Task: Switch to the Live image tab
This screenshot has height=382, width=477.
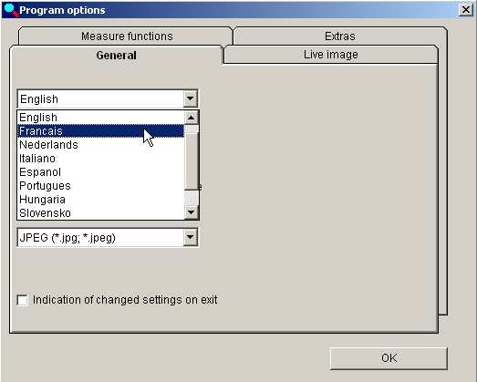Action: [331, 55]
